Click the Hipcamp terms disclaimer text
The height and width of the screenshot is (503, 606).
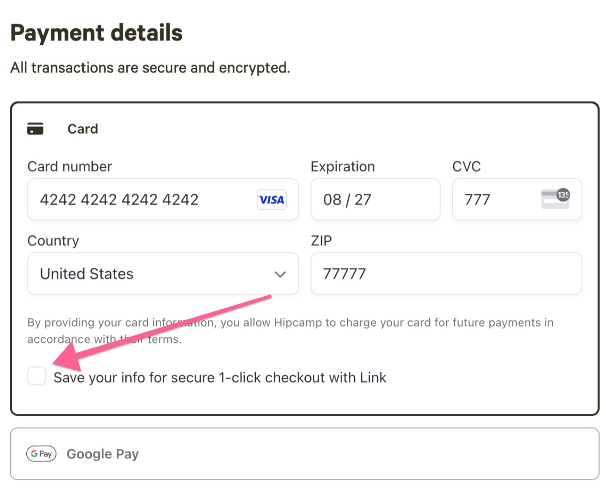click(290, 331)
